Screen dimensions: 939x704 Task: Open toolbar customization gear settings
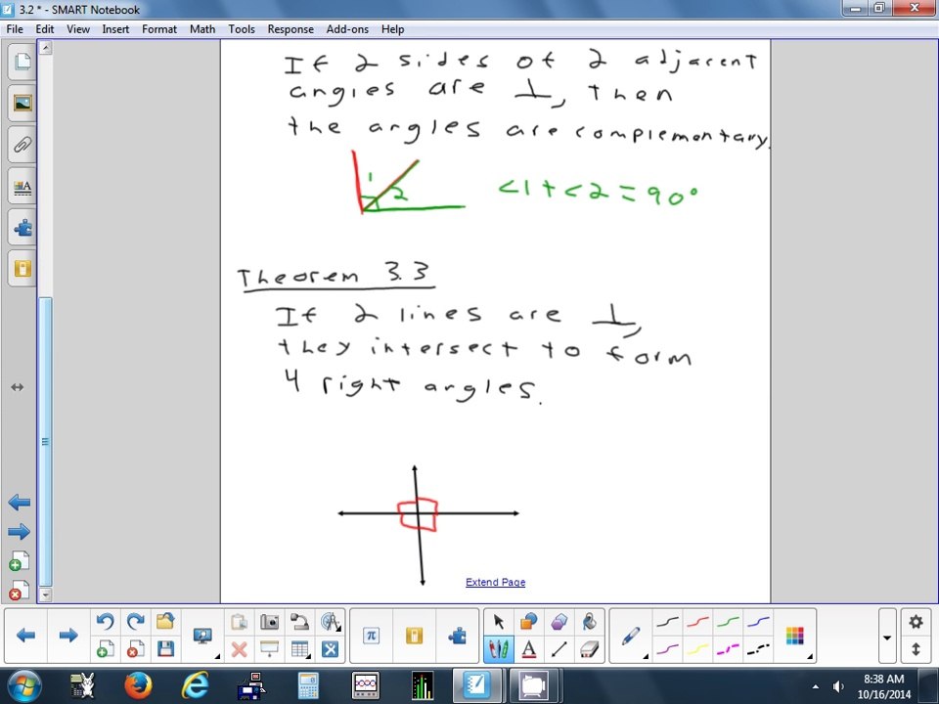coord(916,622)
